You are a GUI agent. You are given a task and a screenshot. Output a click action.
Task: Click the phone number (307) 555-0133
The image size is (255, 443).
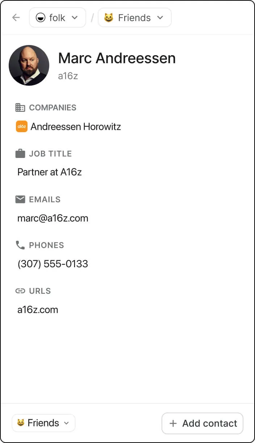53,264
